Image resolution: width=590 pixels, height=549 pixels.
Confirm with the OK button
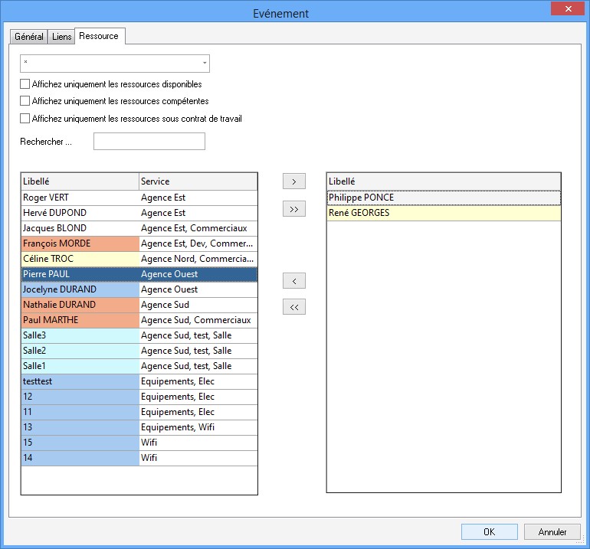[x=489, y=531]
